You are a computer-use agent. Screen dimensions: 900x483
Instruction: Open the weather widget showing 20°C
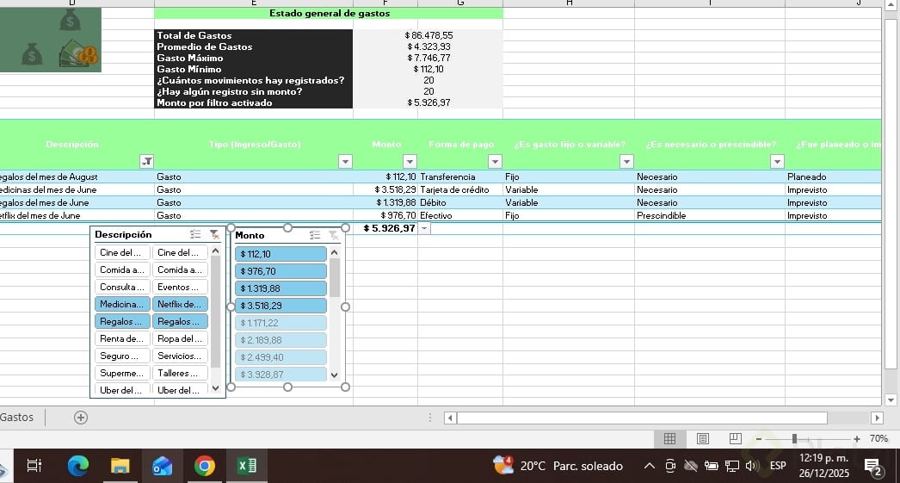(558, 465)
